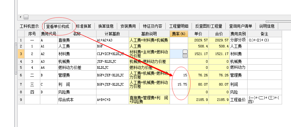The height and width of the screenshot is (127, 291).
Task: Click 工程造价 fee category cell
Action: 238,100
